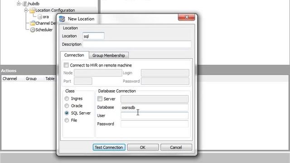Select the ora tree item text

[x=46, y=17]
